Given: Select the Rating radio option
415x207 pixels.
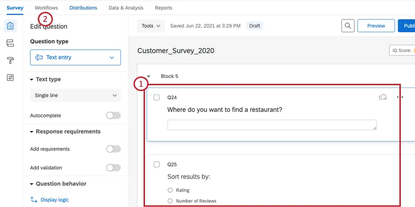Looking at the screenshot, I should [x=170, y=190].
